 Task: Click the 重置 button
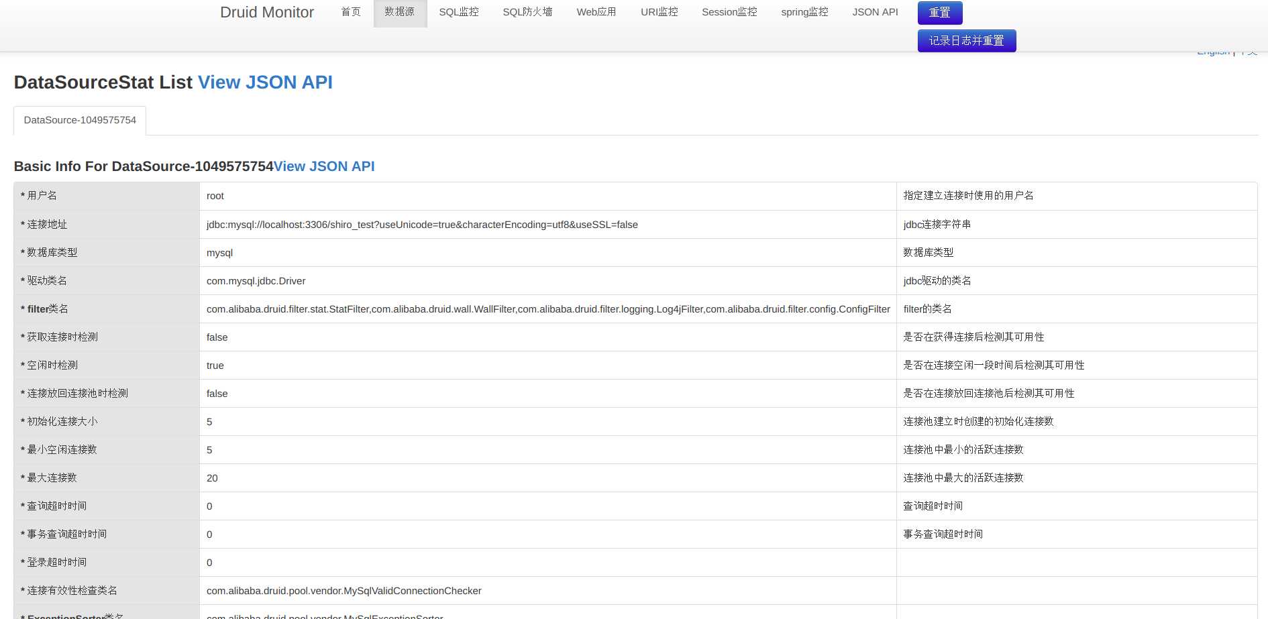pyautogui.click(x=940, y=13)
